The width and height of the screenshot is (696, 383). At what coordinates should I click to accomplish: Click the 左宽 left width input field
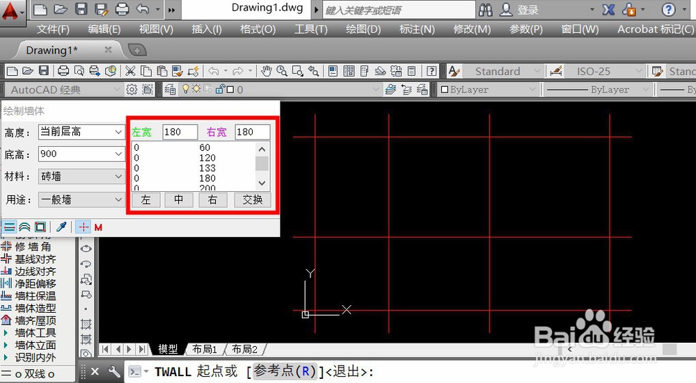(180, 131)
